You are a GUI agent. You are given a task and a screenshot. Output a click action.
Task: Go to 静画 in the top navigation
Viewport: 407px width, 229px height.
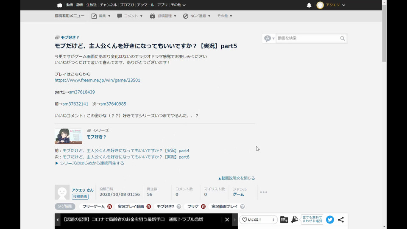tap(80, 5)
